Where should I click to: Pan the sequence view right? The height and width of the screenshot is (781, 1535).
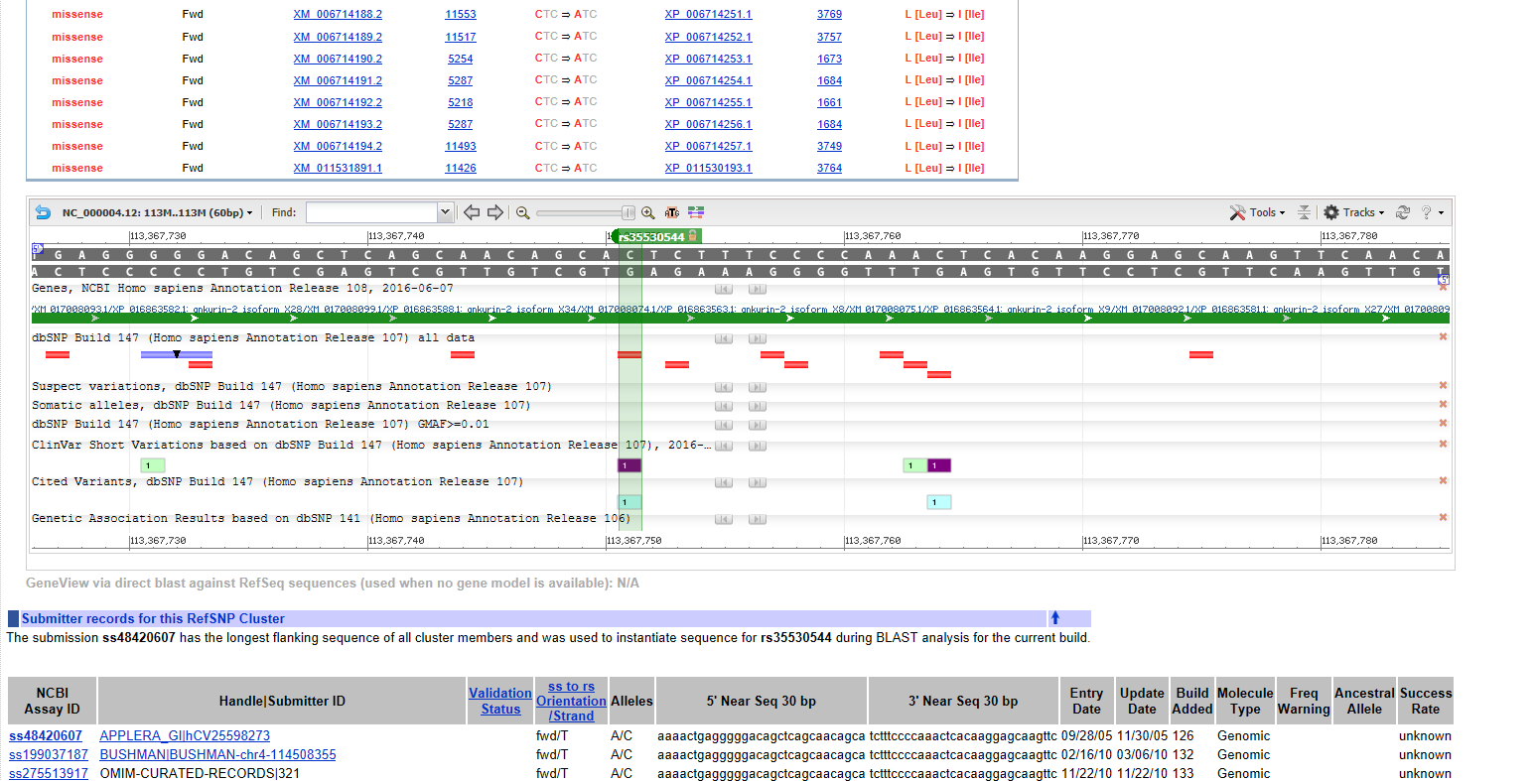pos(494,212)
